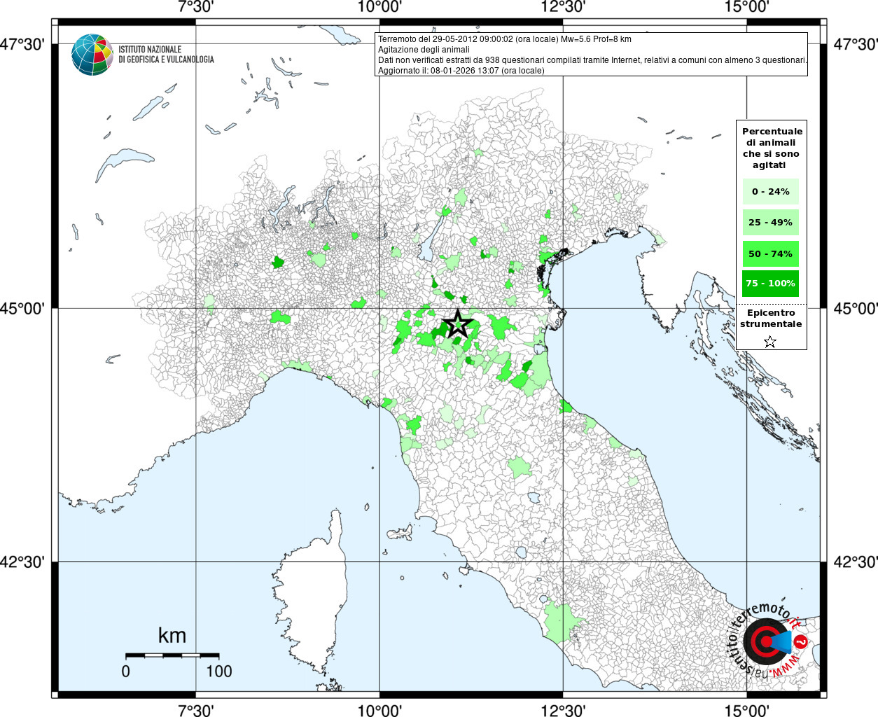Click the INGV globe logo
Image resolution: width=878 pixels, height=717 pixels.
click(x=92, y=55)
